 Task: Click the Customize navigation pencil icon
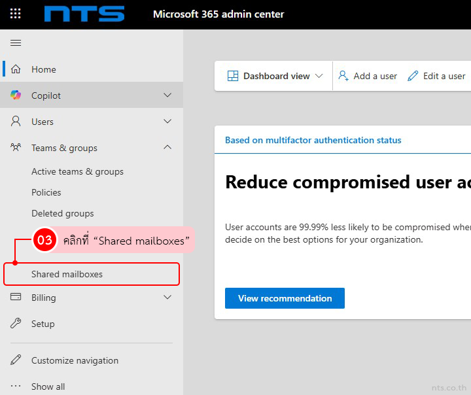[x=16, y=360]
